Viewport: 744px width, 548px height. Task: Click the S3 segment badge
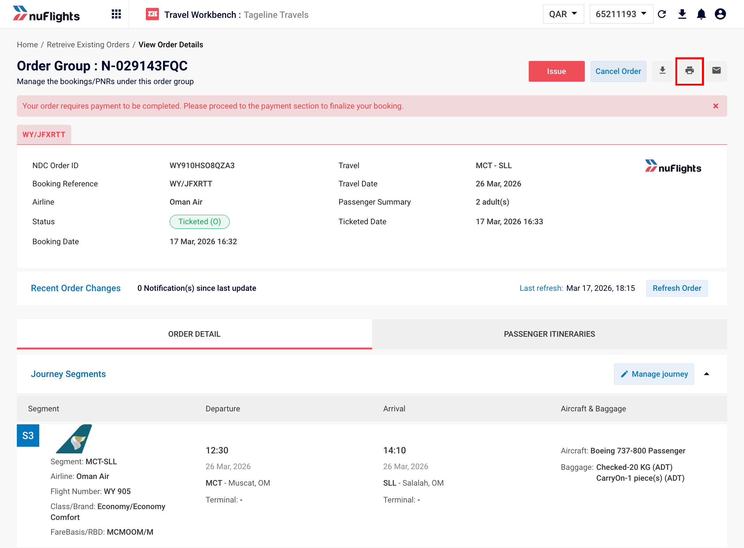click(x=28, y=436)
